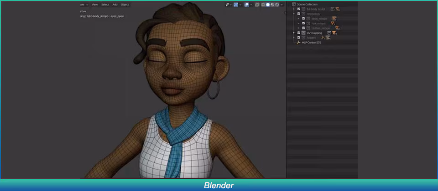Toggle the Show Gizmo button
This screenshot has width=438, height=191.
[236, 5]
